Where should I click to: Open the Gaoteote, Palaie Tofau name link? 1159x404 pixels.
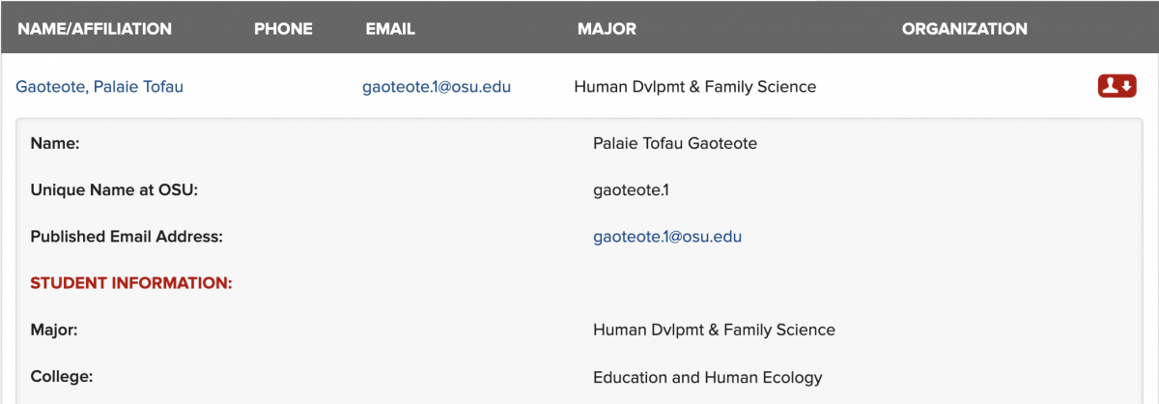tap(99, 87)
